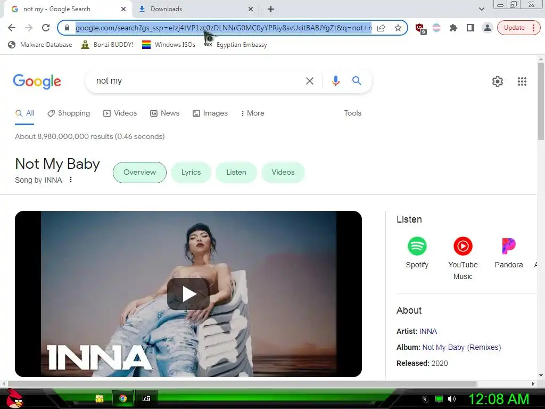Screen dimensions: 545x409
Task: Share this page from the address bar
Action: pos(381,28)
